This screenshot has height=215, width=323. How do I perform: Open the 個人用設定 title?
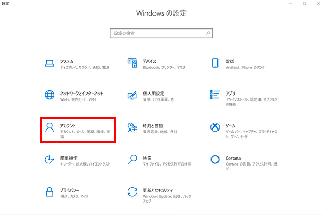click(153, 94)
